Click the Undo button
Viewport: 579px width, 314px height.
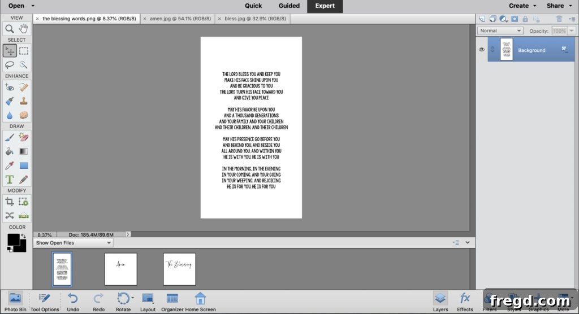coord(73,302)
